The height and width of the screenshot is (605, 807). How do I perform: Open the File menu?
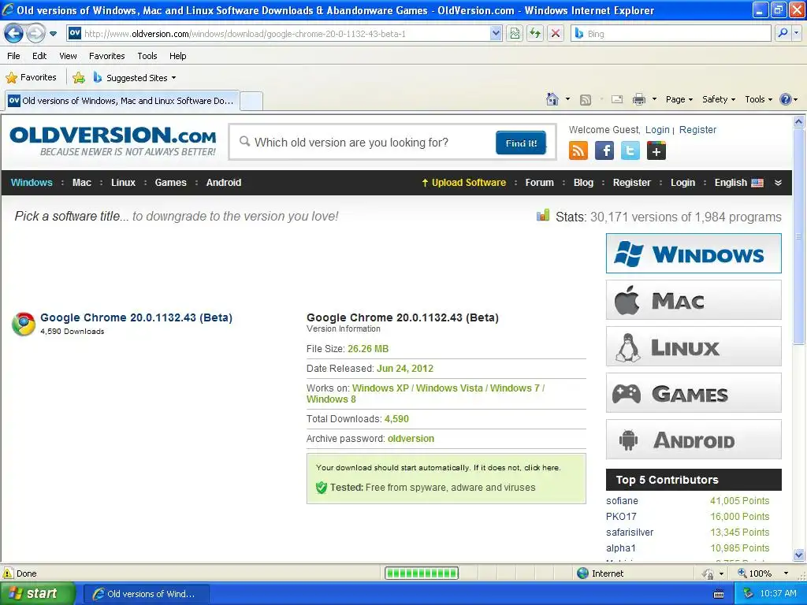(x=14, y=56)
